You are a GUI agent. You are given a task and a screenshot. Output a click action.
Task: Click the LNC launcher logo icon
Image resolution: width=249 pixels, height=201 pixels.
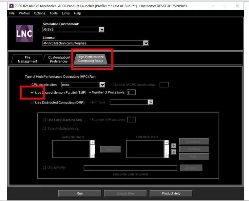24,33
